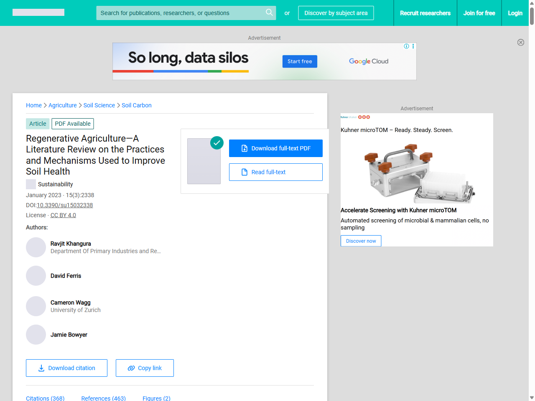This screenshot has width=535, height=401.
Task: Open Ravjit Khangura's profile avatar
Action: coord(36,247)
